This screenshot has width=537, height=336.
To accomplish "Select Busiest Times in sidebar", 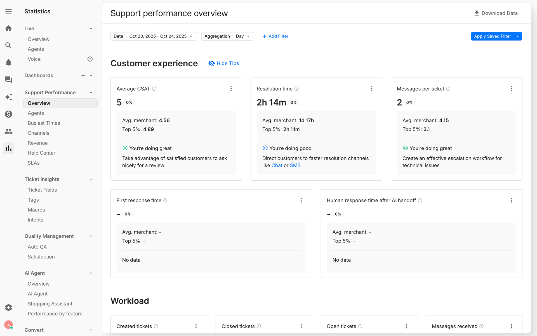I will click(x=44, y=123).
